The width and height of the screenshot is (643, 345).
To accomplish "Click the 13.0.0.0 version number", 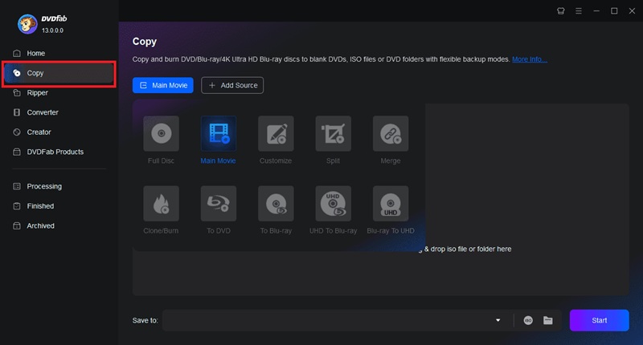I will (x=52, y=30).
